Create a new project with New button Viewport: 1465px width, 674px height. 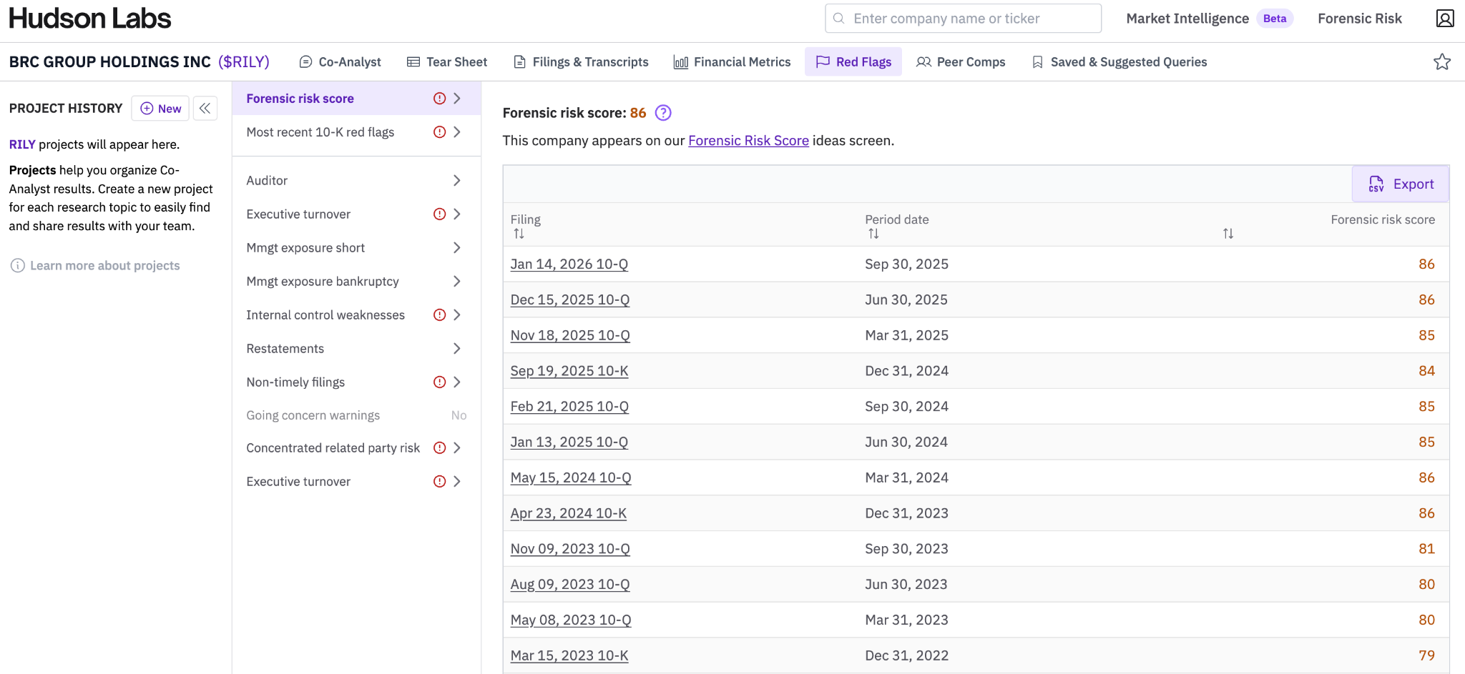point(161,109)
